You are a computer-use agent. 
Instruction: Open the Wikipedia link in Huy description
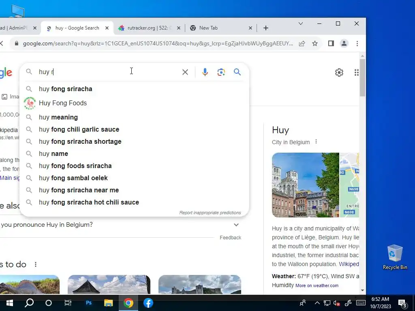click(349, 264)
